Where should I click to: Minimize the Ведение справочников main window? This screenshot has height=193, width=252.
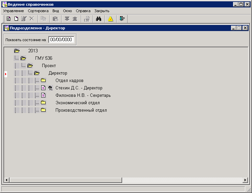(236, 4)
